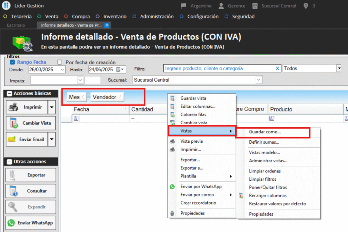Clear the filter with the X button
Image resolution: width=348 pixels, height=232 pixels.
pos(277,69)
